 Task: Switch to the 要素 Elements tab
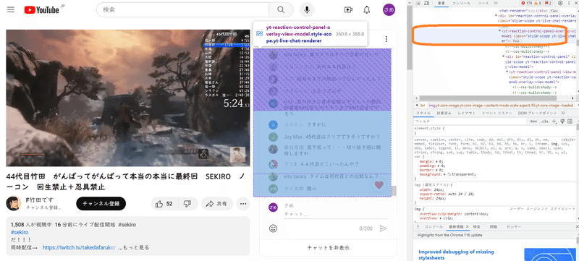point(441,3)
